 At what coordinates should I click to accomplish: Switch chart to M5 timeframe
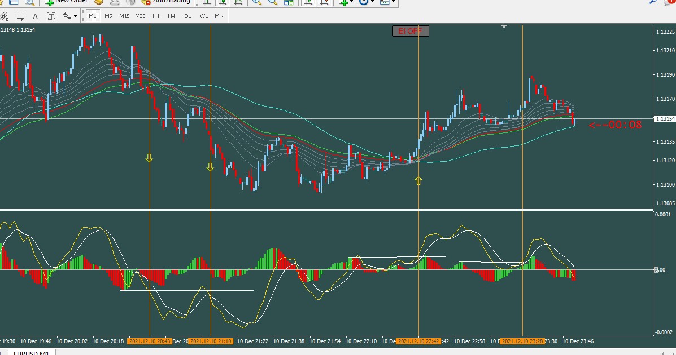coord(108,16)
